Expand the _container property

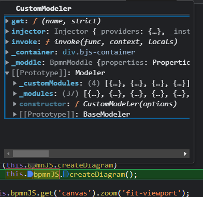(x=7, y=52)
